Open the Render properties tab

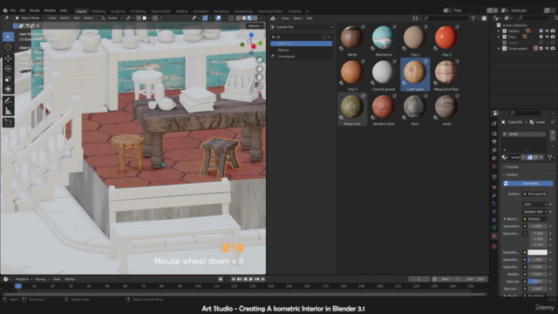pyautogui.click(x=494, y=133)
